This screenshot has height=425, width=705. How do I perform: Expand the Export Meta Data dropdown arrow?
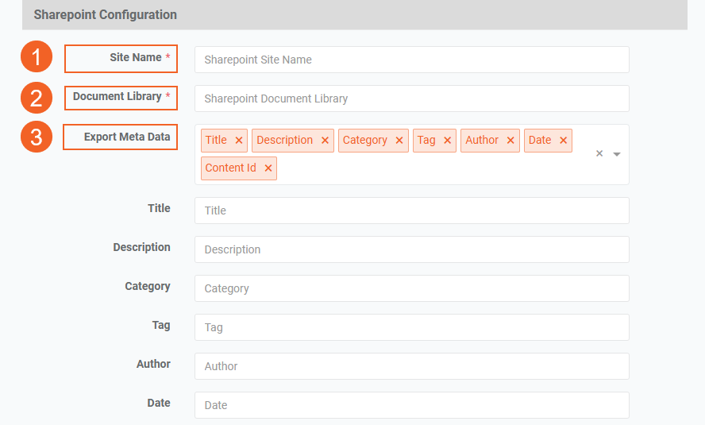point(617,154)
